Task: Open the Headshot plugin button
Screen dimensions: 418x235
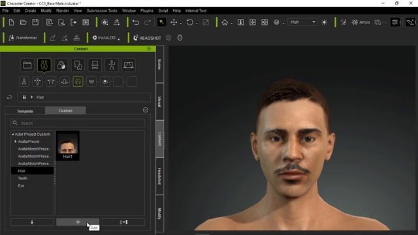Action: [147, 38]
